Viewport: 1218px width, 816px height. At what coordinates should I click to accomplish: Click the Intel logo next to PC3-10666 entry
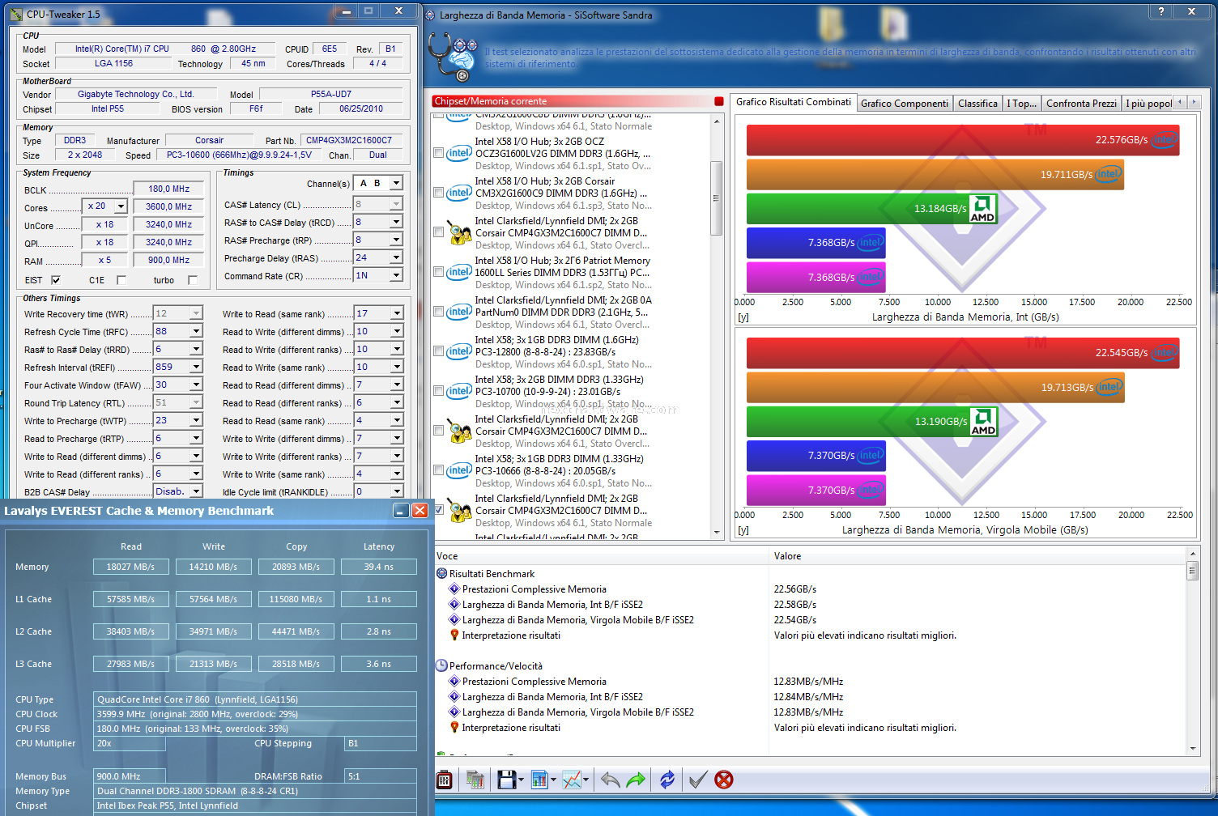[x=459, y=470]
